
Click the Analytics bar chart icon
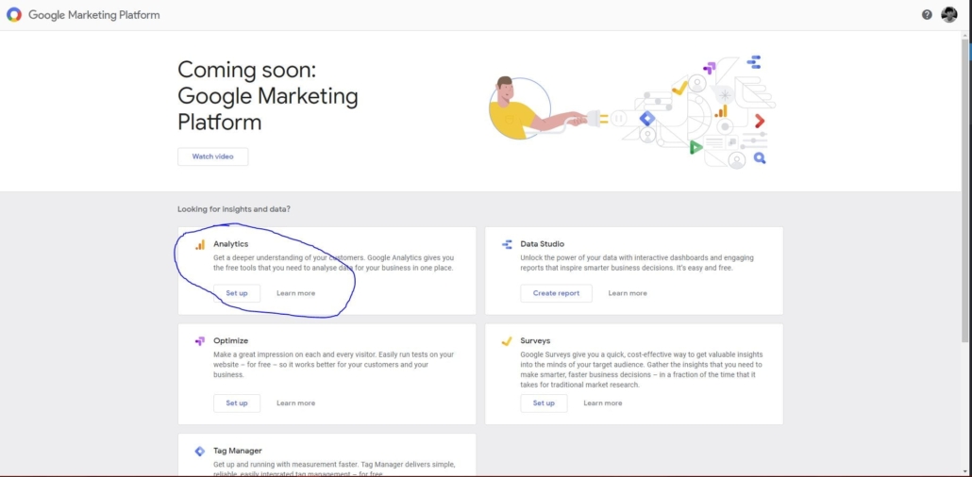point(200,245)
